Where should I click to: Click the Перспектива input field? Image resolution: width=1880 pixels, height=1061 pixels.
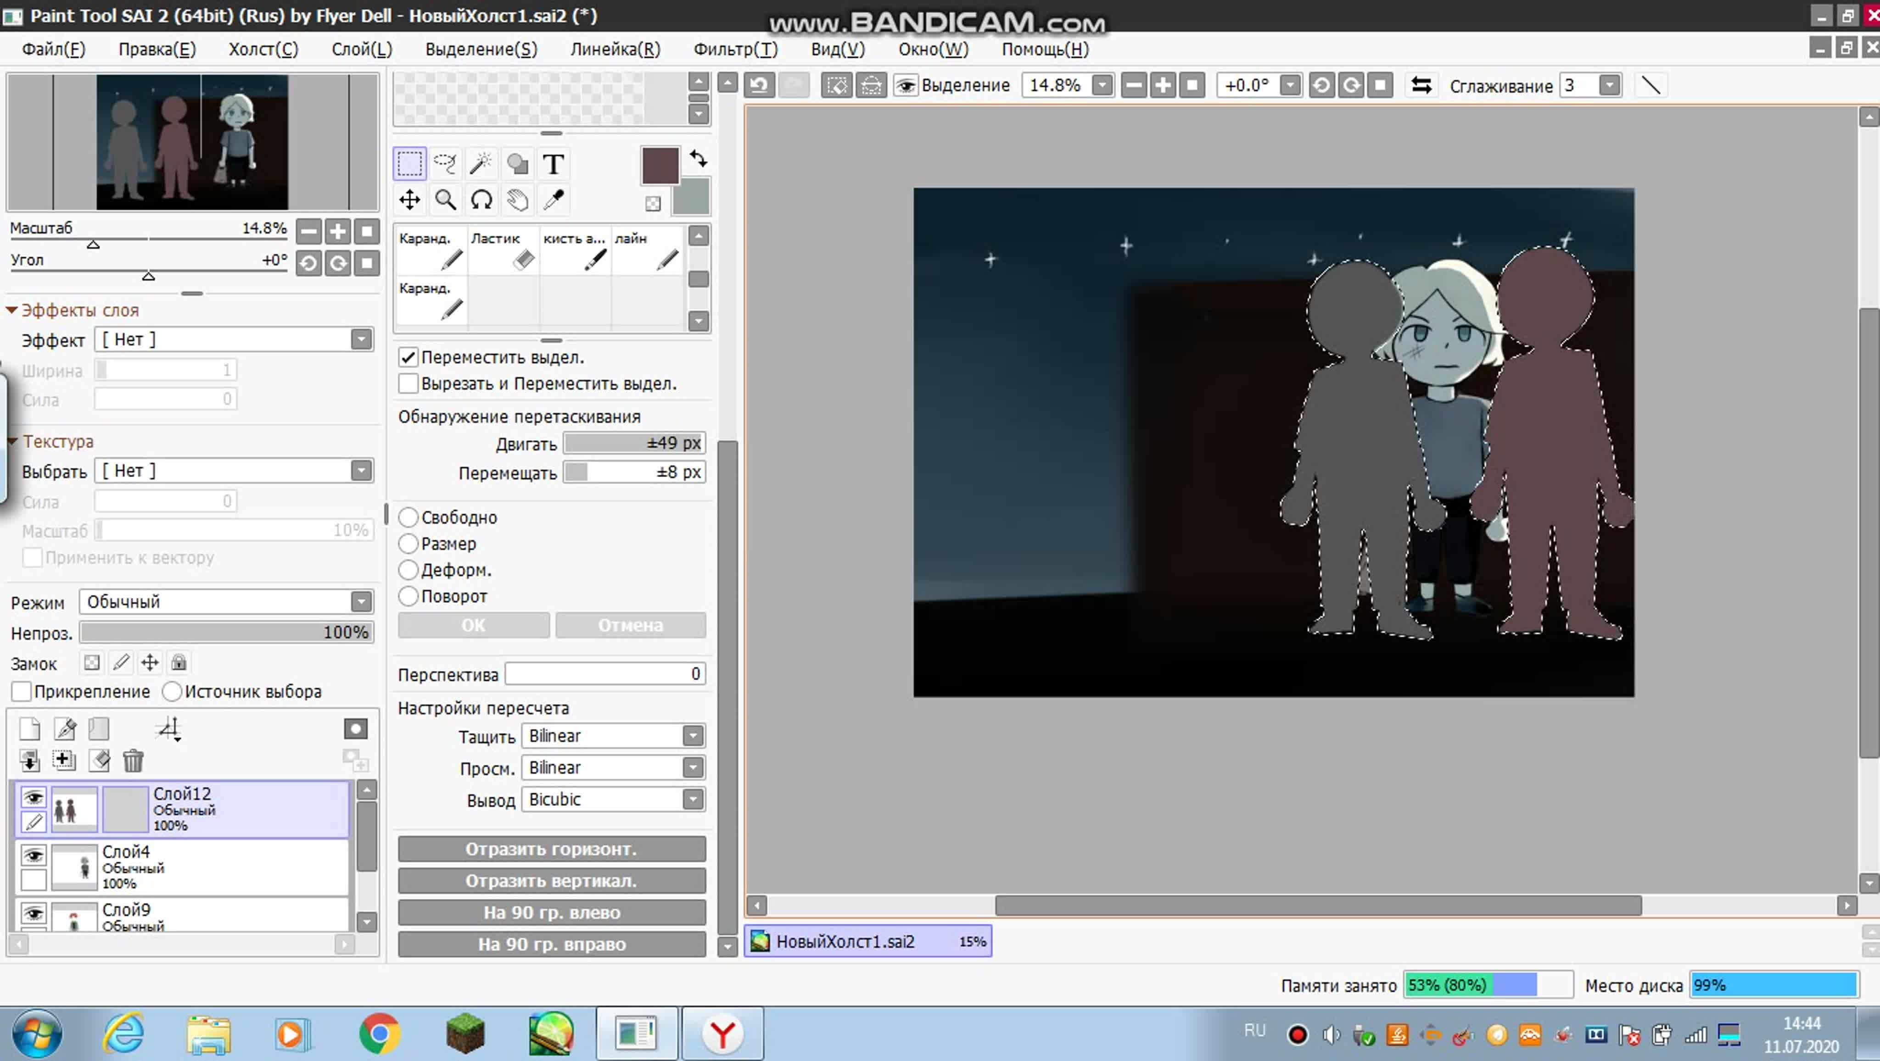pyautogui.click(x=605, y=674)
